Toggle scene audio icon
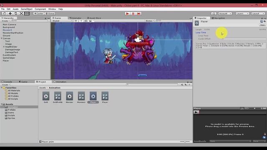The height and width of the screenshot is (150, 267). [86, 21]
